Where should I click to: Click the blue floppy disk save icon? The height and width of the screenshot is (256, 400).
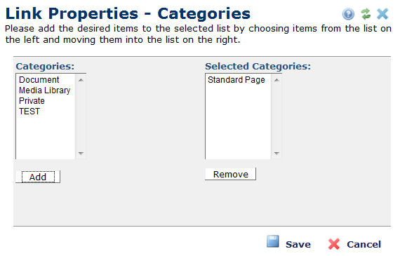(273, 241)
